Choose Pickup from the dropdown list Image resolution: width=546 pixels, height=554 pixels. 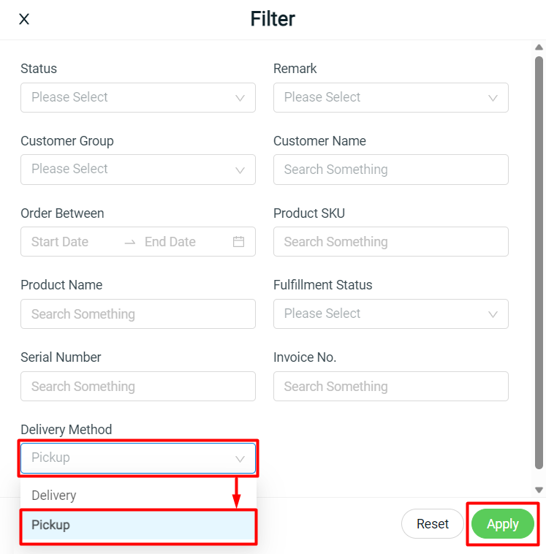pos(138,525)
